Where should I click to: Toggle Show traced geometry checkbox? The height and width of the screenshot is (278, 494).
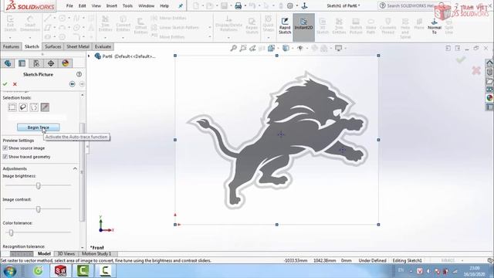(x=5, y=157)
